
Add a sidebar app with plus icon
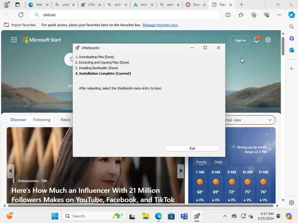[x=292, y=69]
